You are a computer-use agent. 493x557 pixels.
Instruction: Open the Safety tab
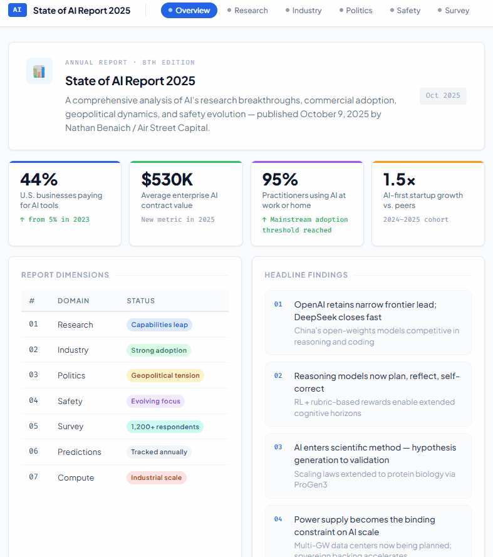[x=405, y=11]
